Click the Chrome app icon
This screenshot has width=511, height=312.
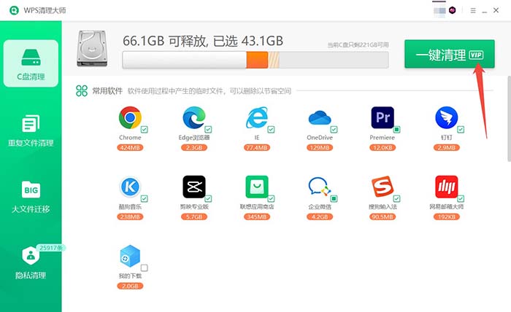point(130,117)
